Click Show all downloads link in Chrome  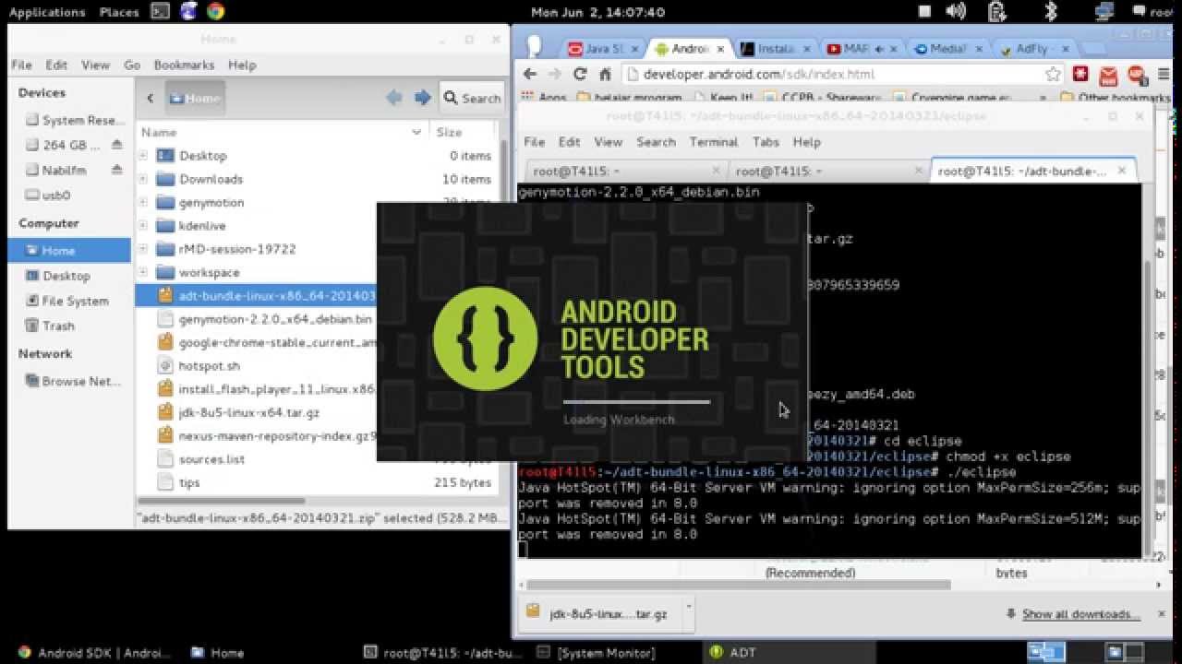pos(1080,614)
